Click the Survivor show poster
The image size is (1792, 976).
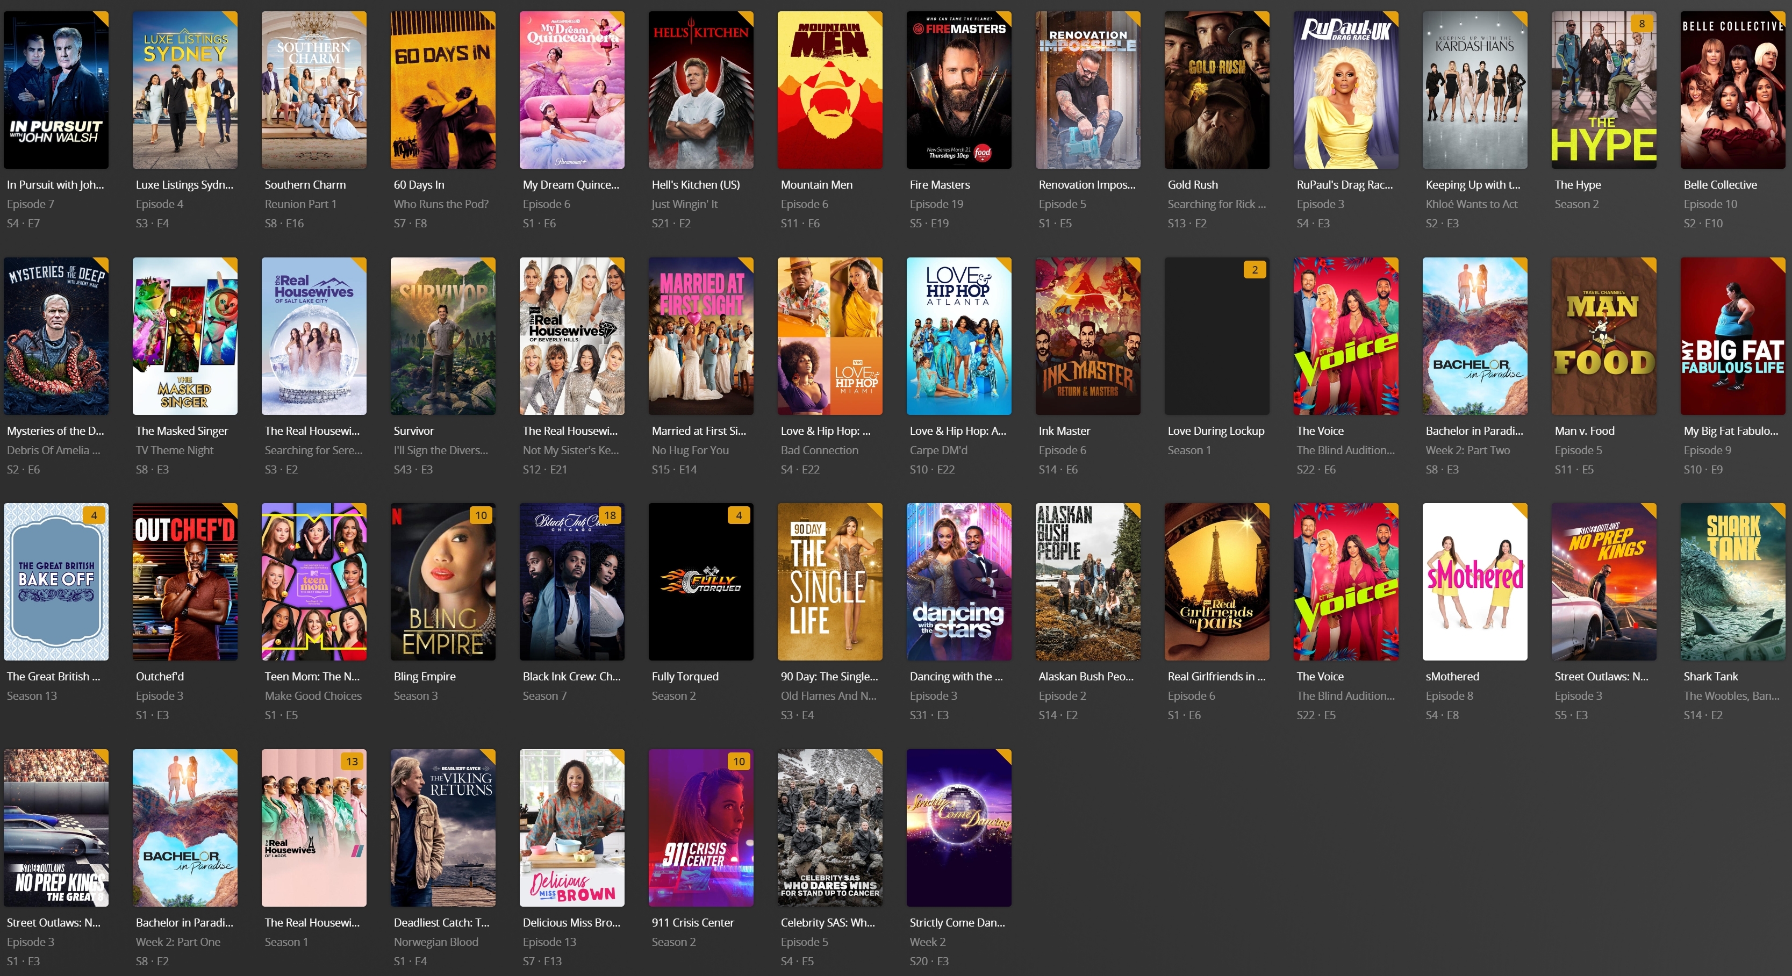click(x=442, y=336)
